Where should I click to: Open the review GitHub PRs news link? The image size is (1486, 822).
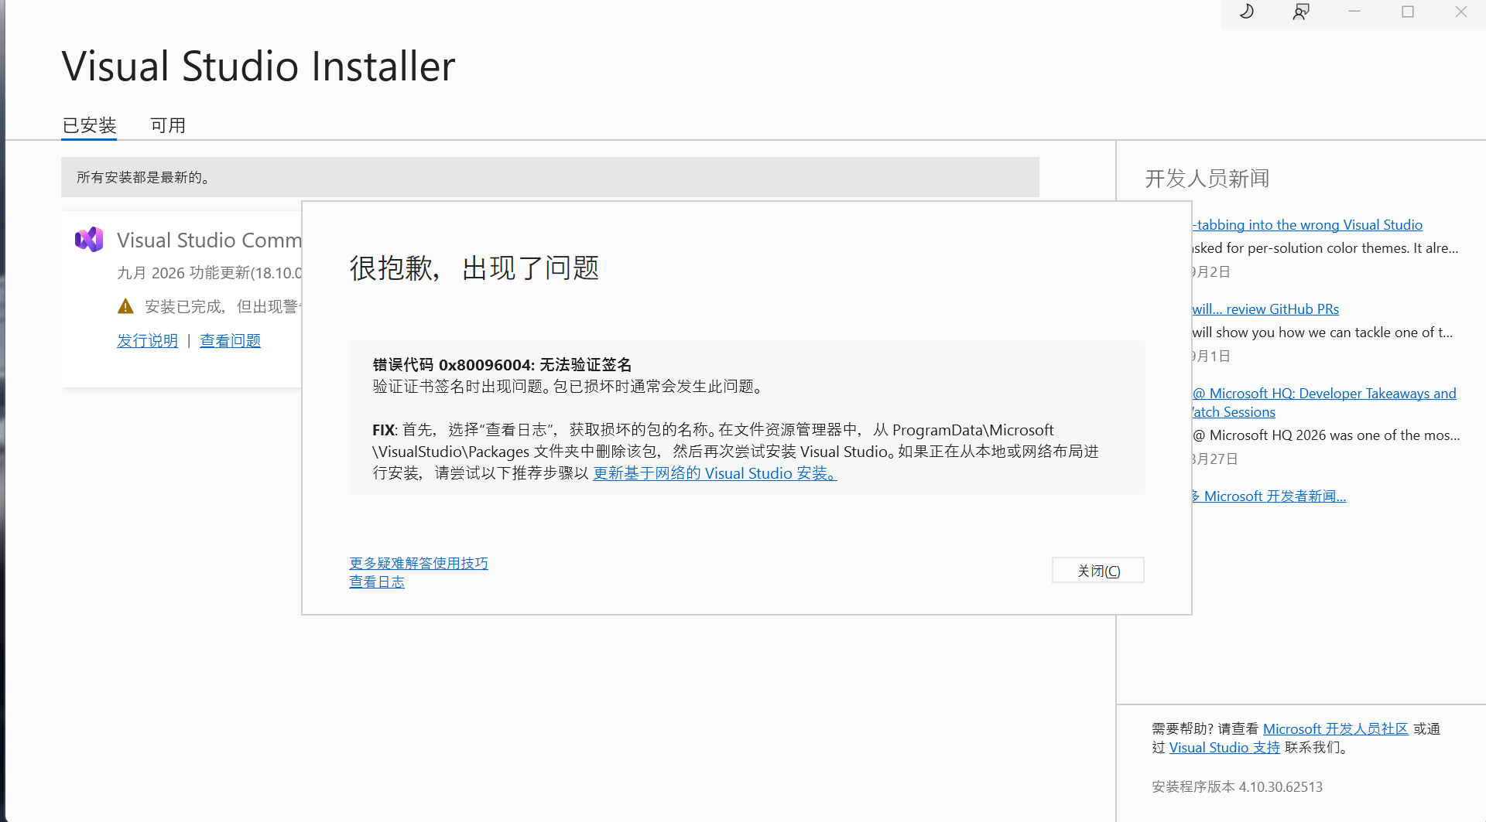(x=1265, y=309)
